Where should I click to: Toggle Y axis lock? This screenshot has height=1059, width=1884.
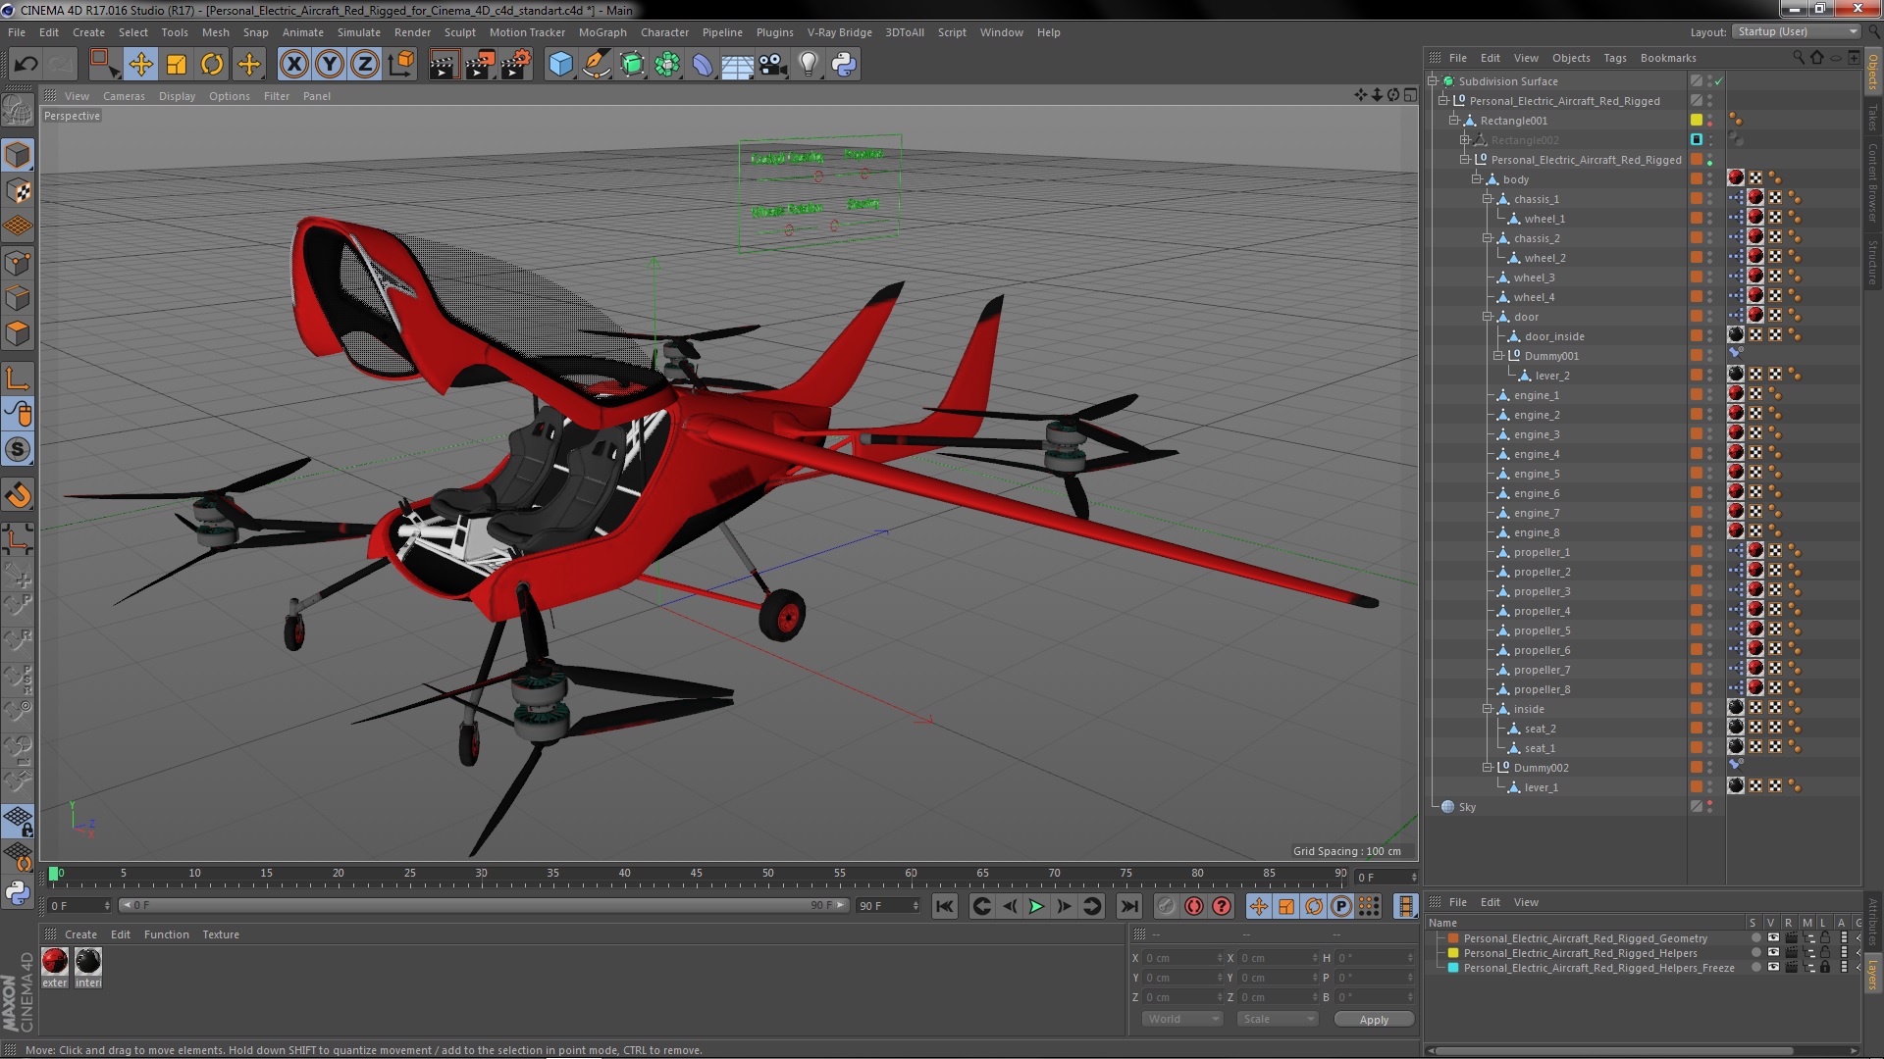click(x=330, y=65)
